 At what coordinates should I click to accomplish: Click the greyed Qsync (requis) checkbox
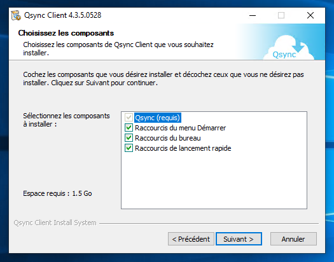click(x=129, y=118)
